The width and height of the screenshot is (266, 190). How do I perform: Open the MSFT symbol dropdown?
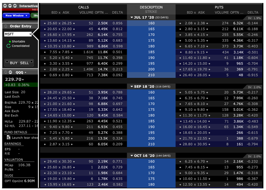[x=30, y=34]
